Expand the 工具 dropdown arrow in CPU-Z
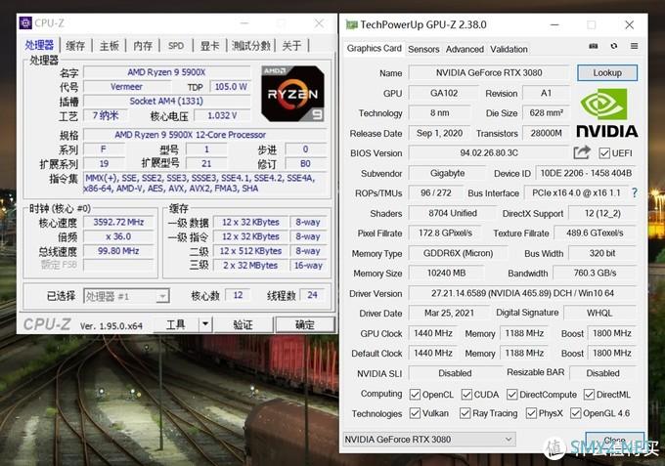This screenshot has width=665, height=466. pyautogui.click(x=205, y=324)
